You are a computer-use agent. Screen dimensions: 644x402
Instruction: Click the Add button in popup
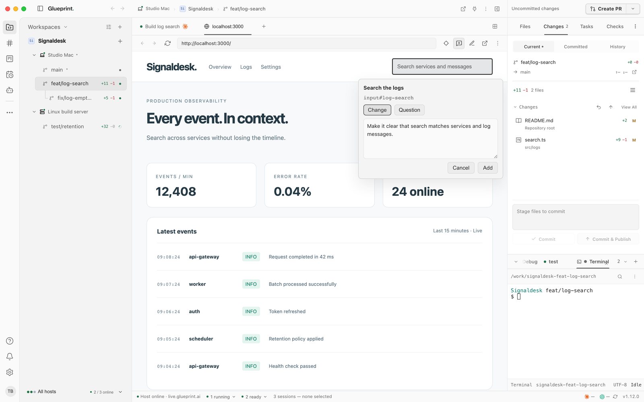tap(488, 168)
